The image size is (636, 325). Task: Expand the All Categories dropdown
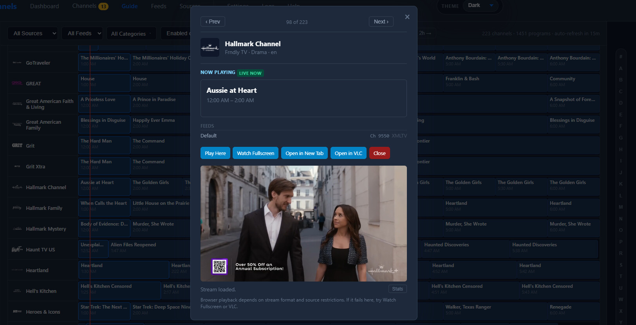click(x=131, y=34)
